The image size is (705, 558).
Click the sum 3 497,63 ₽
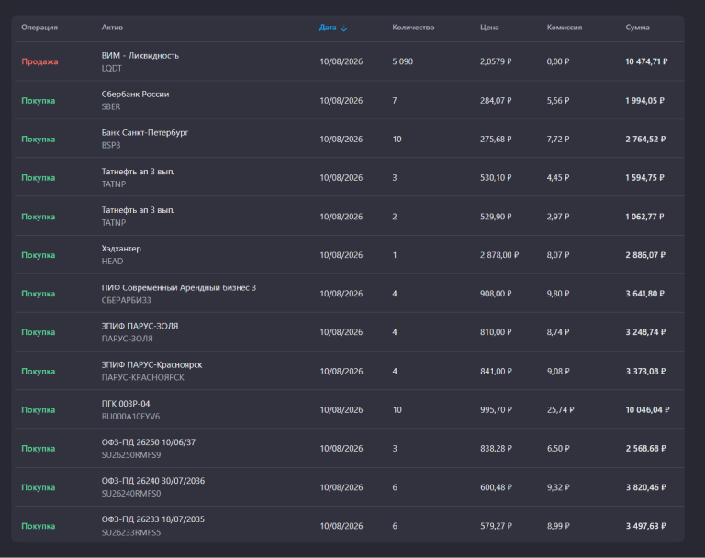click(x=645, y=526)
